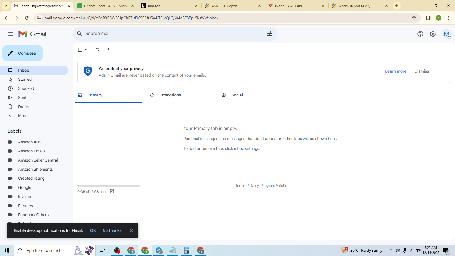Click the Compose button
This screenshot has height=256, width=455.
coord(22,53)
